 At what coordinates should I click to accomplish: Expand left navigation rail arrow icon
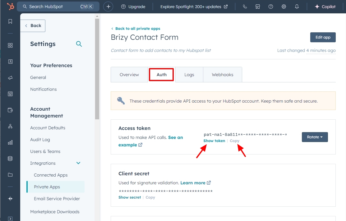tap(10, 219)
